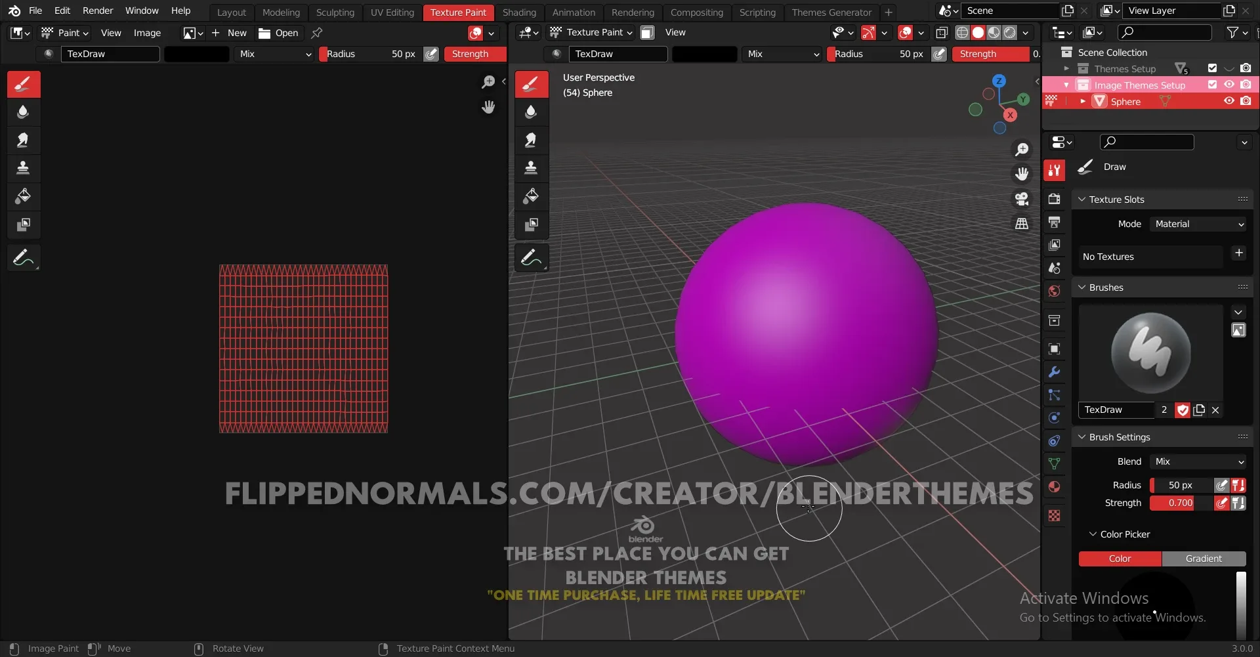1260x657 pixels.
Task: Adjust the Radius slider in Brush Settings
Action: pos(1181,486)
